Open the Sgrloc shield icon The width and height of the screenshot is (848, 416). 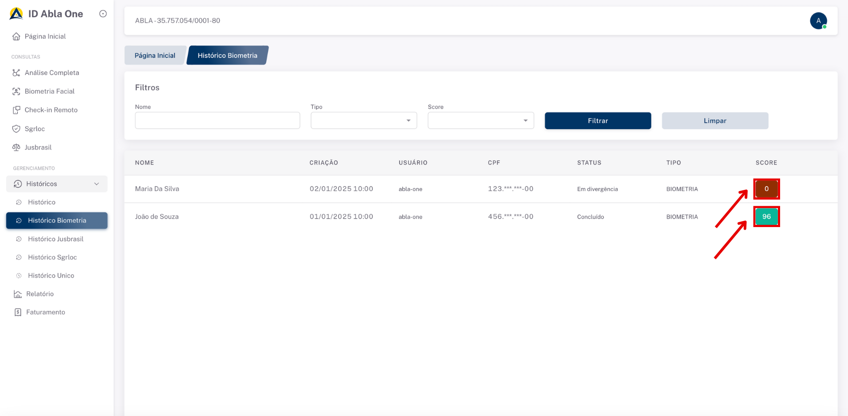coord(16,129)
